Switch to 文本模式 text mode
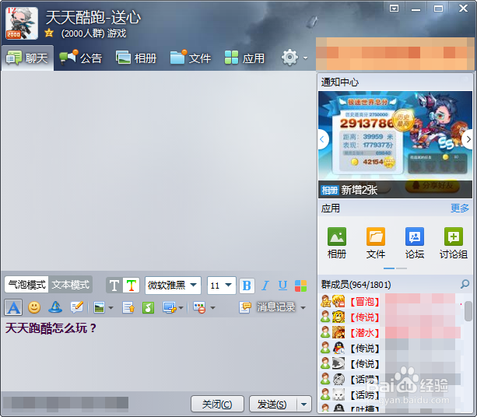The width and height of the screenshot is (477, 417). (x=70, y=285)
